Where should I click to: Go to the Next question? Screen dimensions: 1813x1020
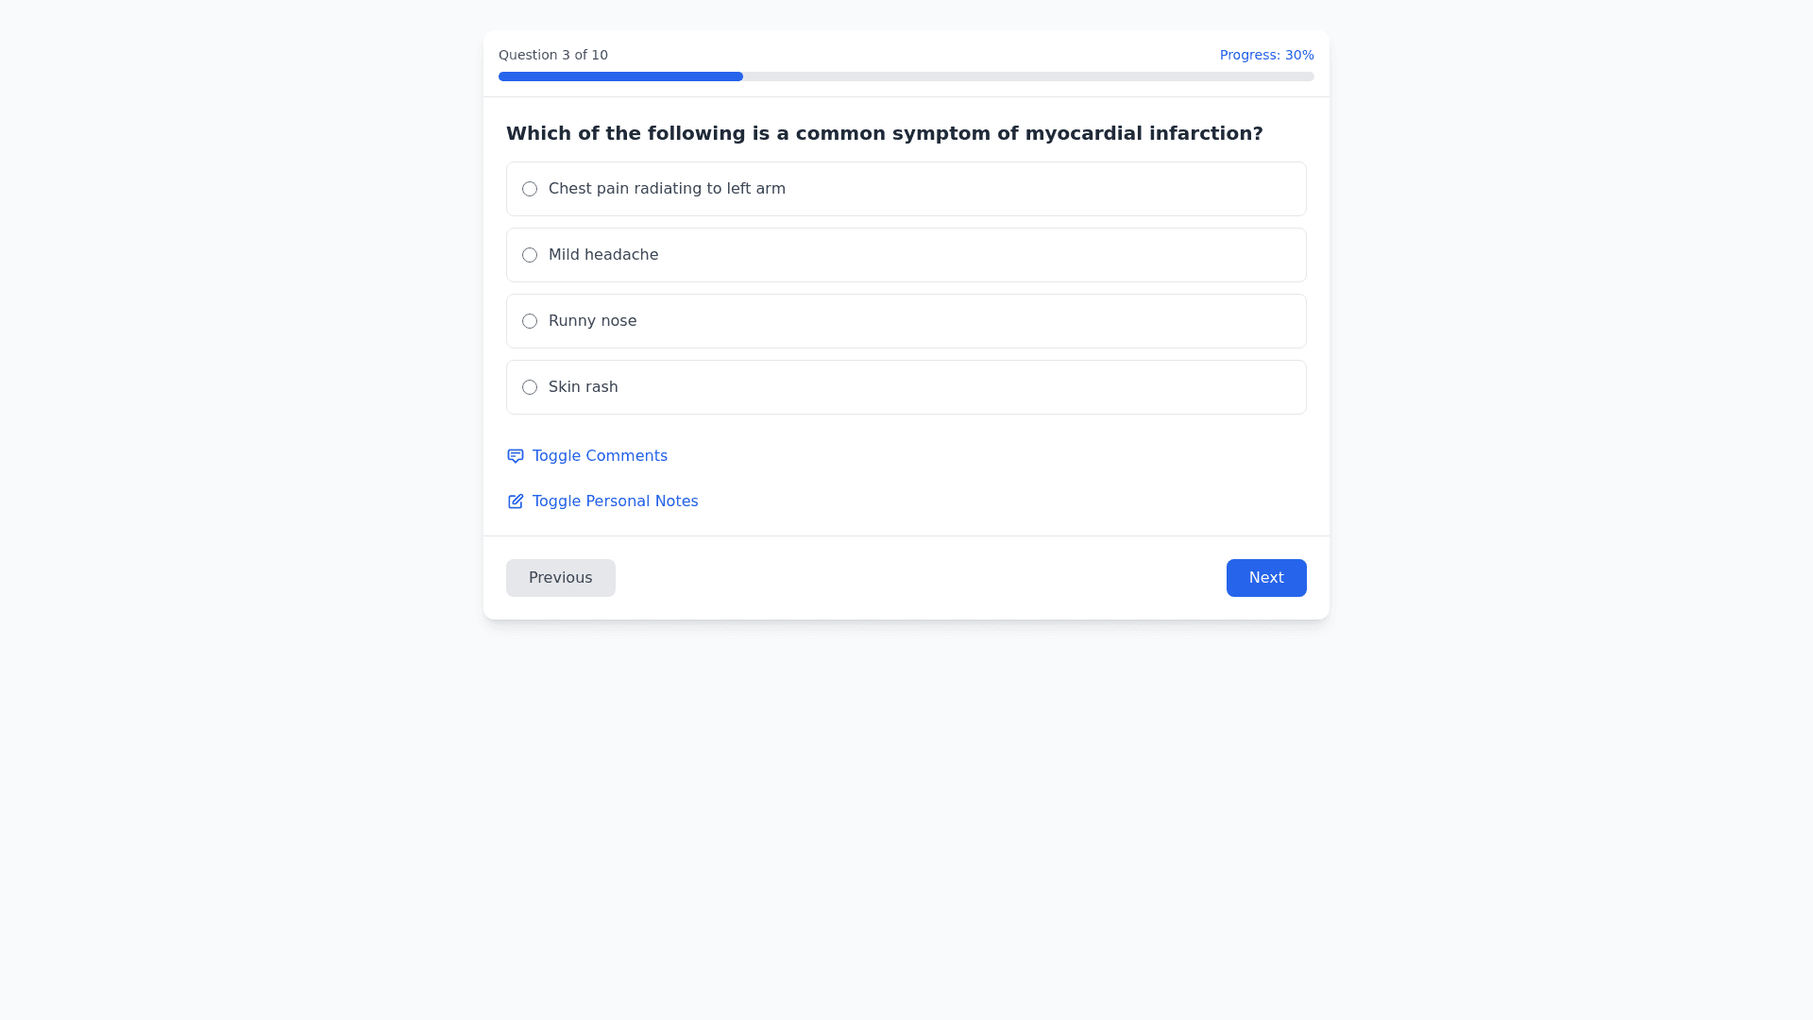click(x=1265, y=578)
